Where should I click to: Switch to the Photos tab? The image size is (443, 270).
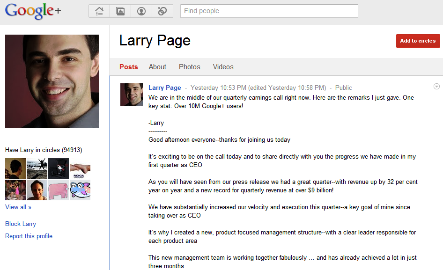190,67
